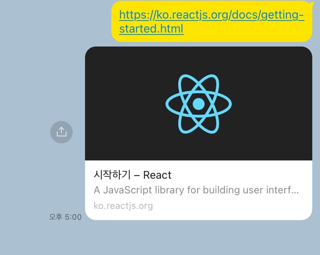The width and height of the screenshot is (320, 255).
Task: Open the ko.reactjs.org getting-started hyperlink
Action: coord(212,22)
